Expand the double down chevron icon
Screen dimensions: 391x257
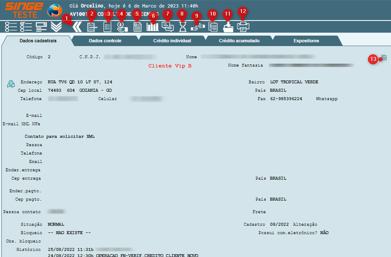pyautogui.click(x=56, y=27)
